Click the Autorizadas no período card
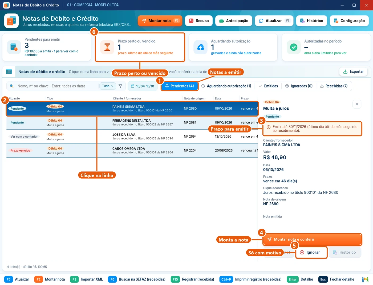 [x=326, y=47]
